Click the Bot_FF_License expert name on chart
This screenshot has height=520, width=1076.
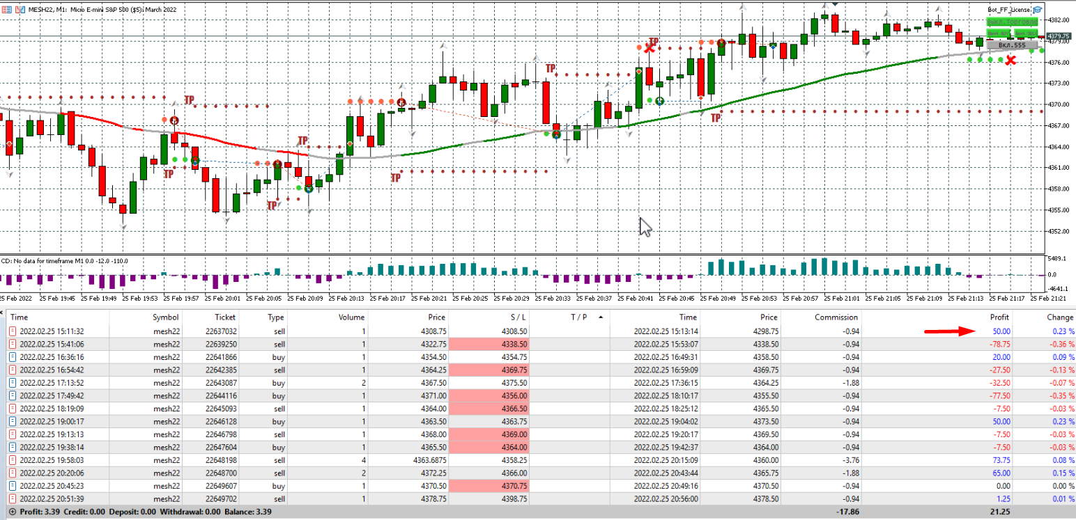tap(1008, 10)
